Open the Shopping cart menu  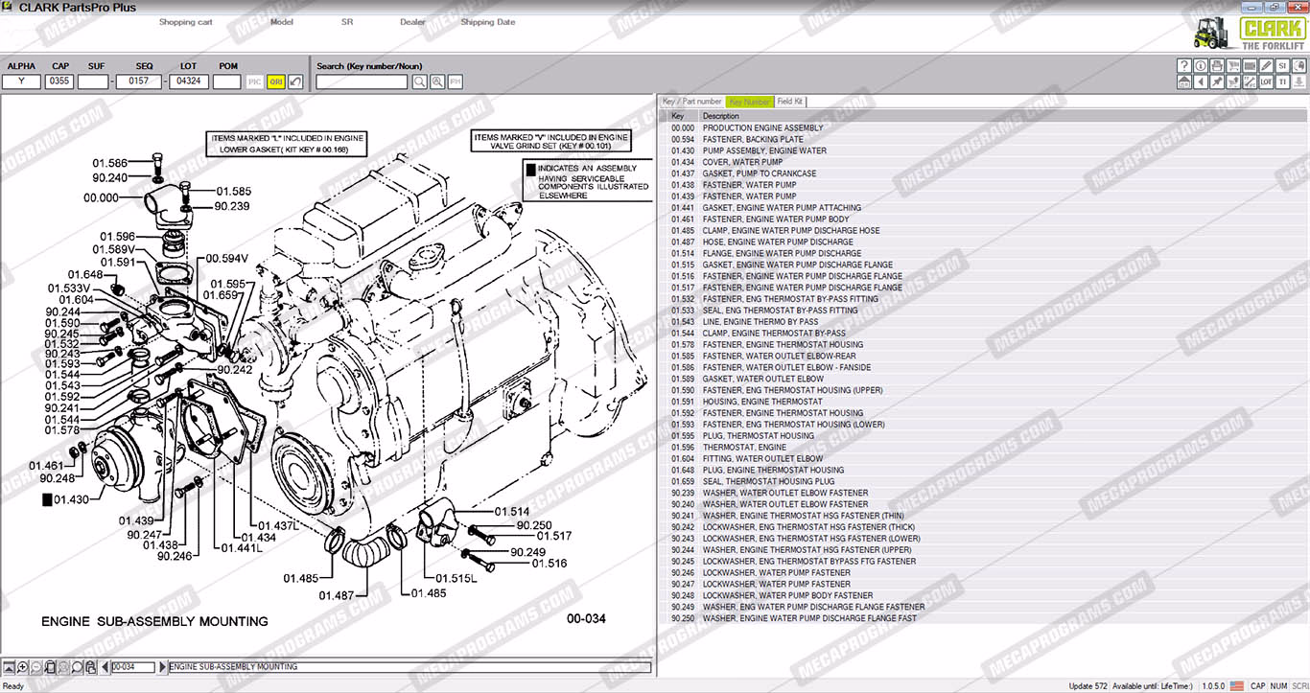186,22
